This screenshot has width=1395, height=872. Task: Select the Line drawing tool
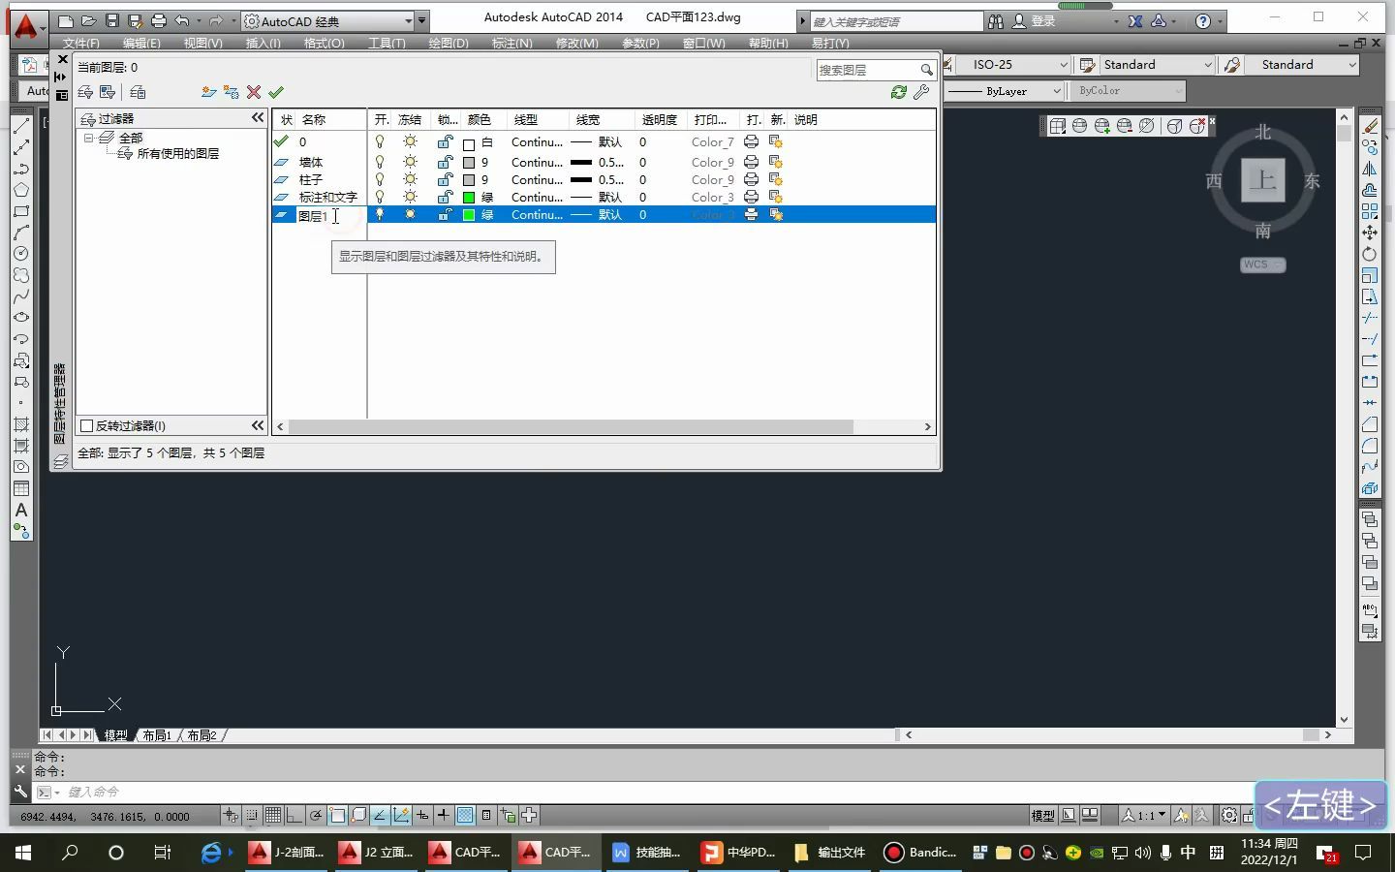(21, 126)
